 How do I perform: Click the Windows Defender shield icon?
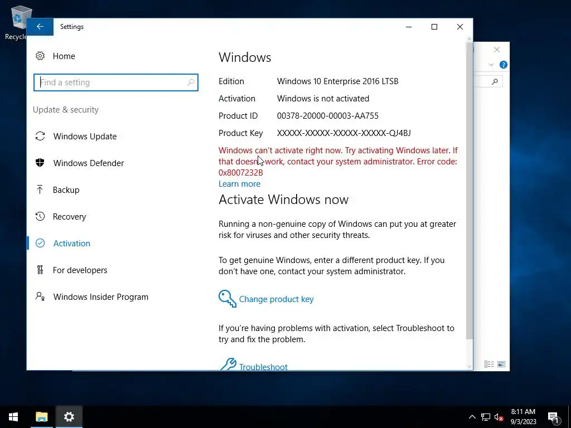[x=40, y=163]
